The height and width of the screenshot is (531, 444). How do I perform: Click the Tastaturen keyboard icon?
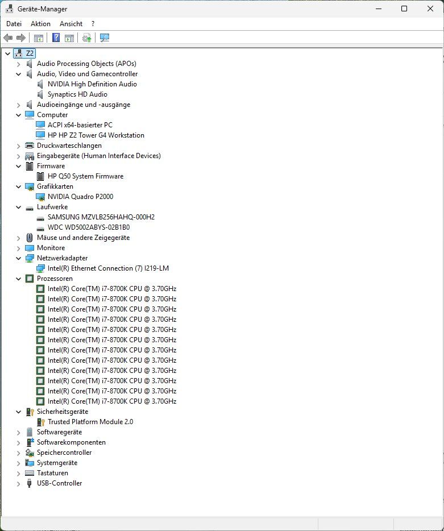pos(30,473)
